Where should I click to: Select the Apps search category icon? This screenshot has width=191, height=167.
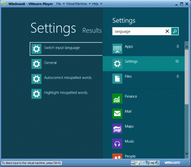[x=117, y=49]
